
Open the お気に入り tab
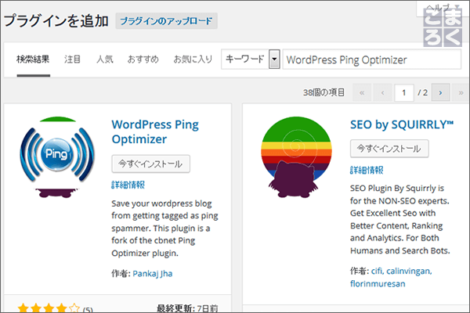(193, 59)
